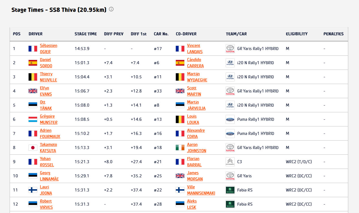Screen dimensions: 359x213
Task: Click the DIFF 1st column header
Action: point(138,34)
